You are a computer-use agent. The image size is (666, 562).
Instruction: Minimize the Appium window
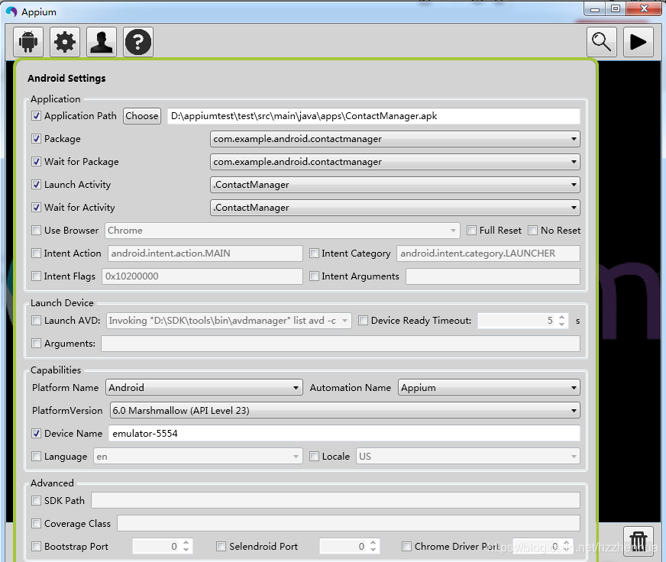pos(595,9)
